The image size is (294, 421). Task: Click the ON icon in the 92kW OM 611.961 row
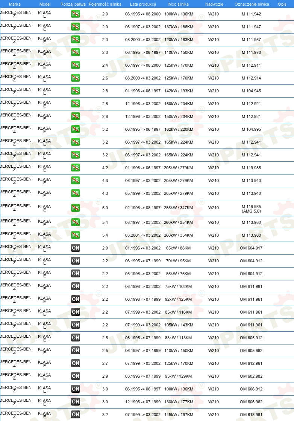tap(76, 299)
